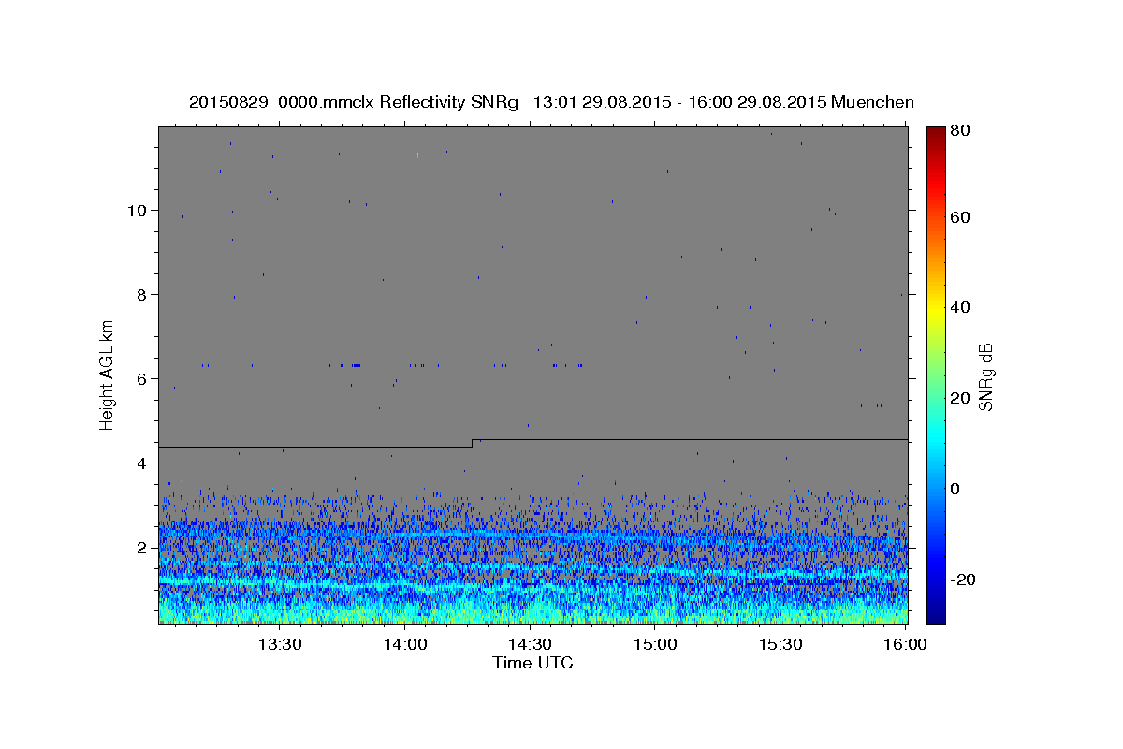Click the step in the black horizontal line
Viewport: 1123px width, 749px height.
click(473, 443)
